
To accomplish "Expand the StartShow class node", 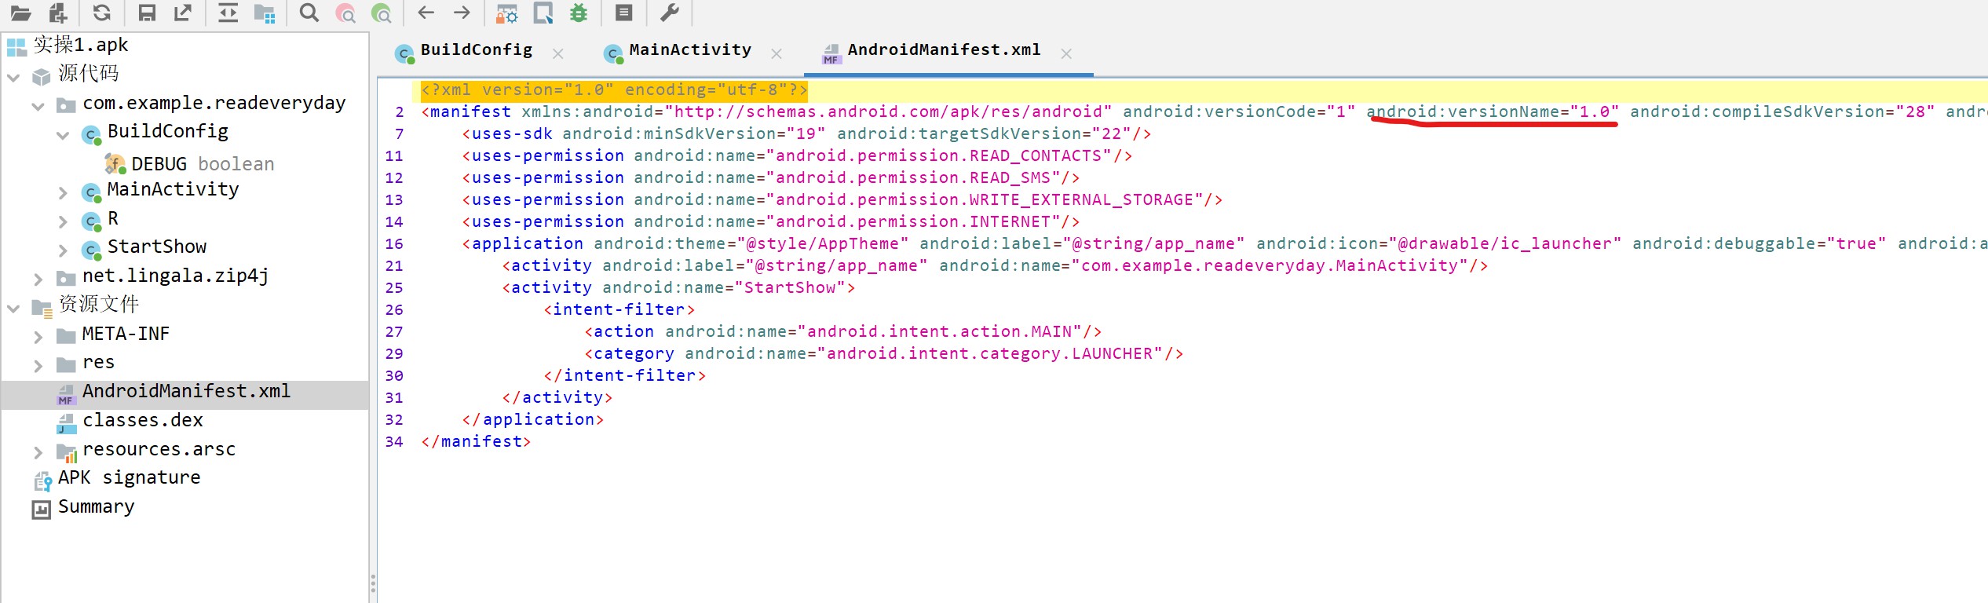I will [x=64, y=250].
